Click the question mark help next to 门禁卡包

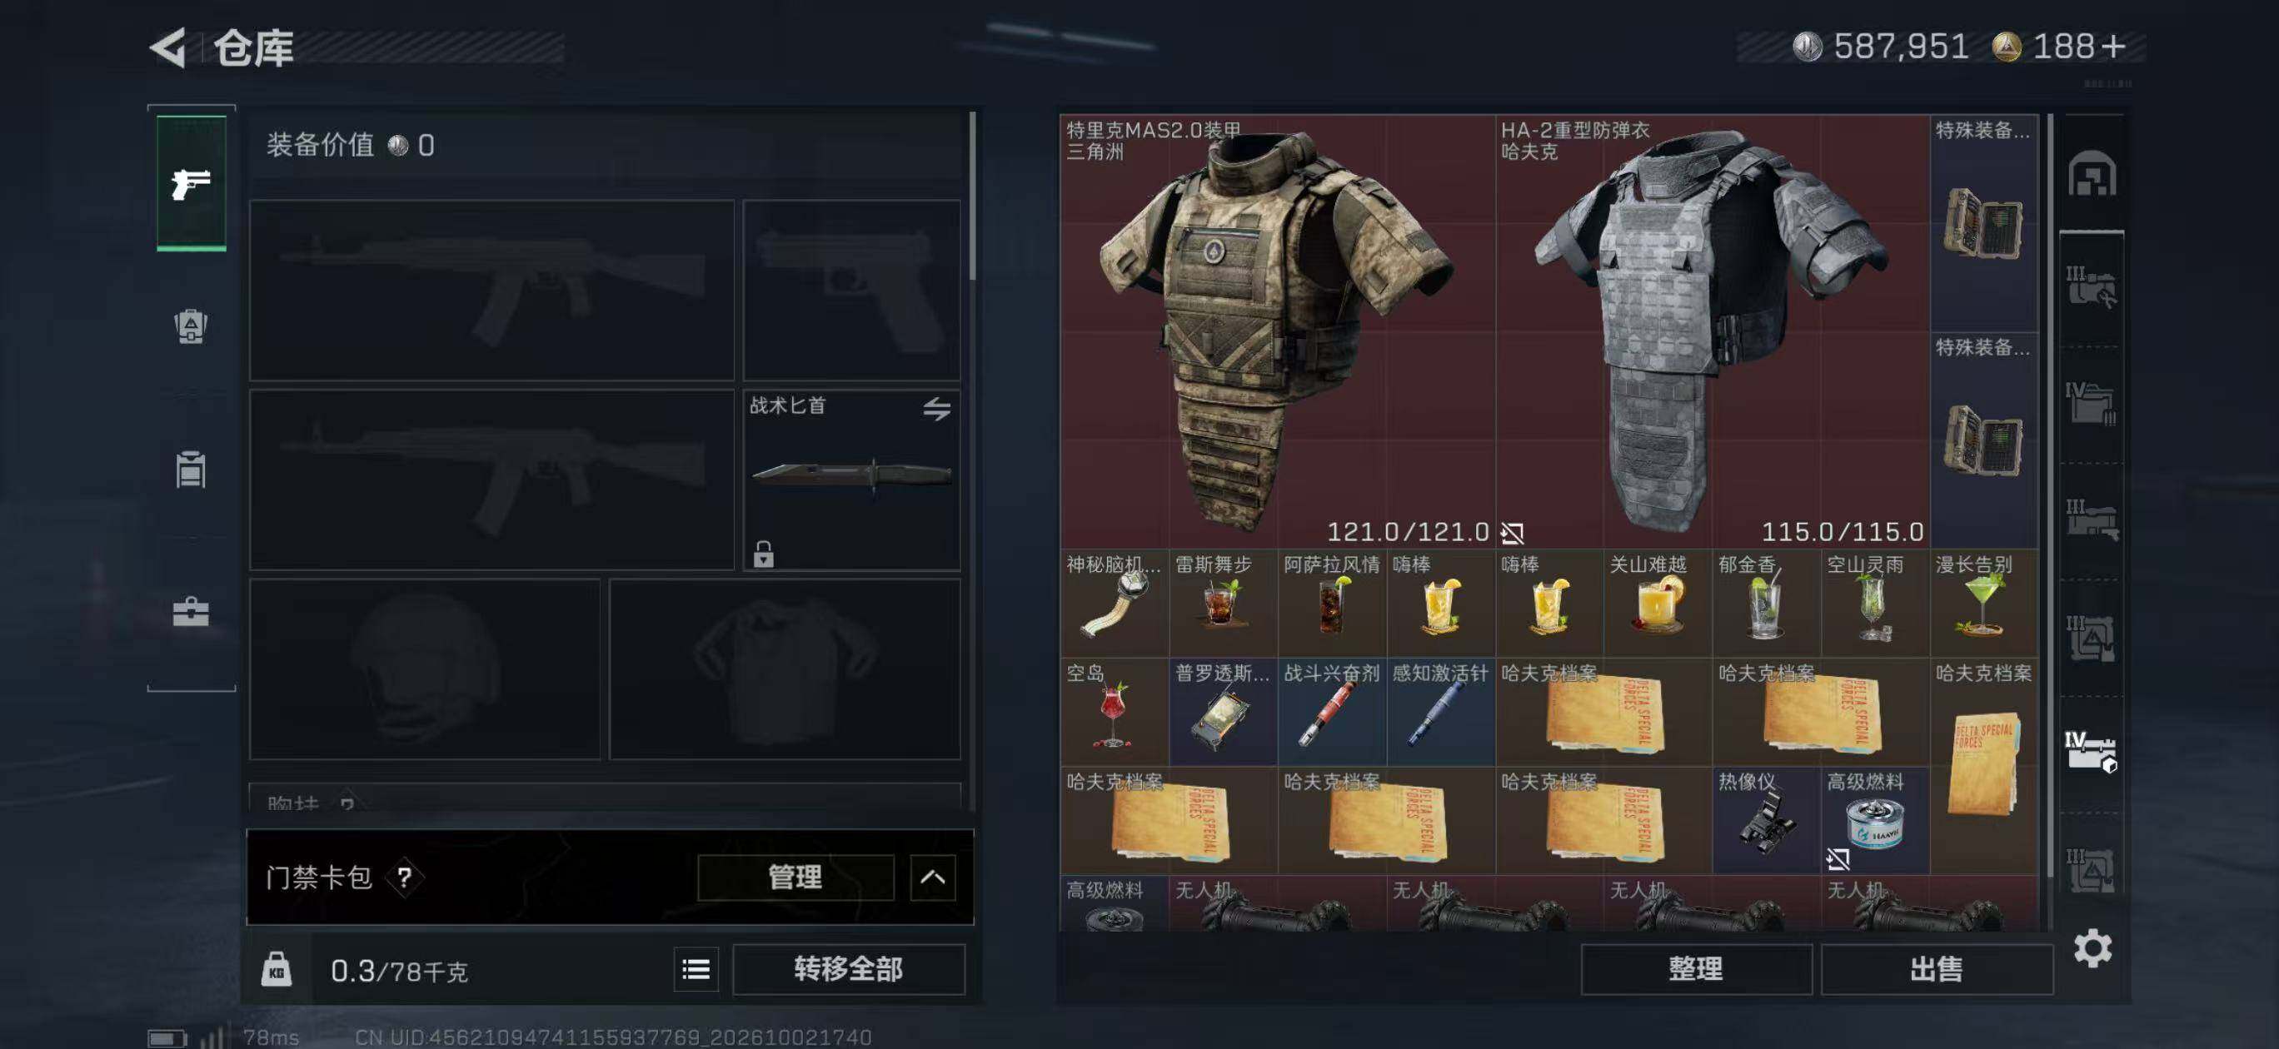click(x=404, y=877)
